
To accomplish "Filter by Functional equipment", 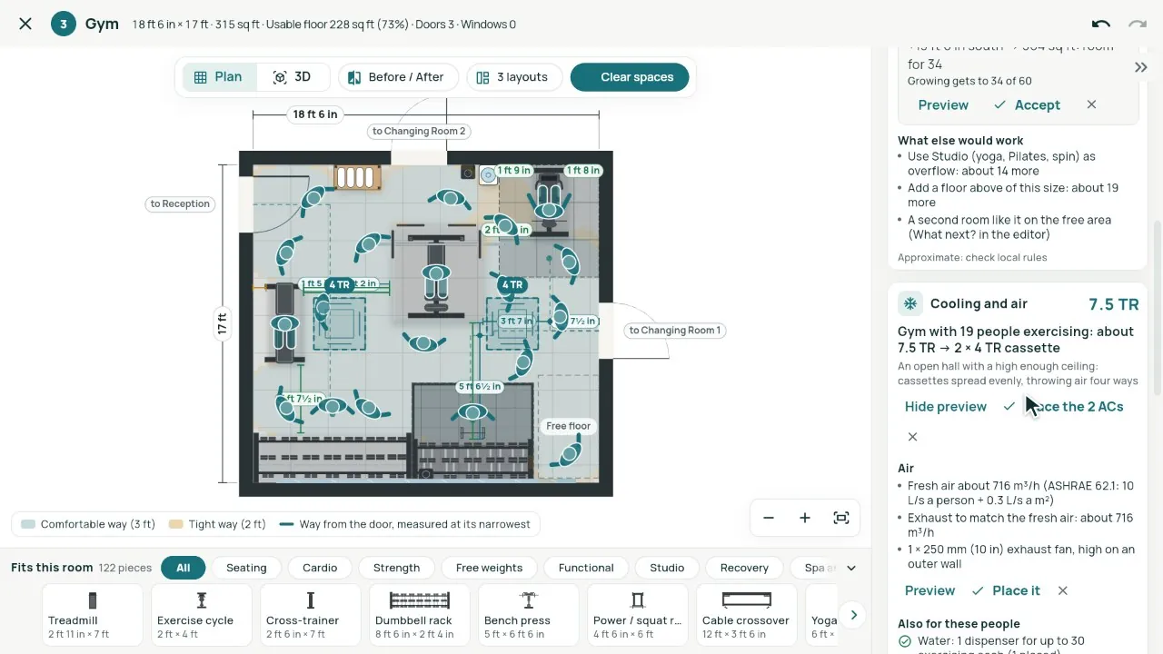I will 586,568.
